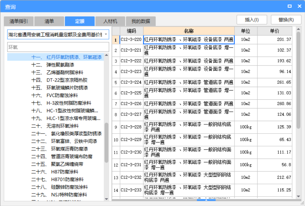Image resolution: width=305 pixels, height=206 pixels.
Task: Select tree item 二十七、H8701防腐涂料
Action: click(57, 179)
